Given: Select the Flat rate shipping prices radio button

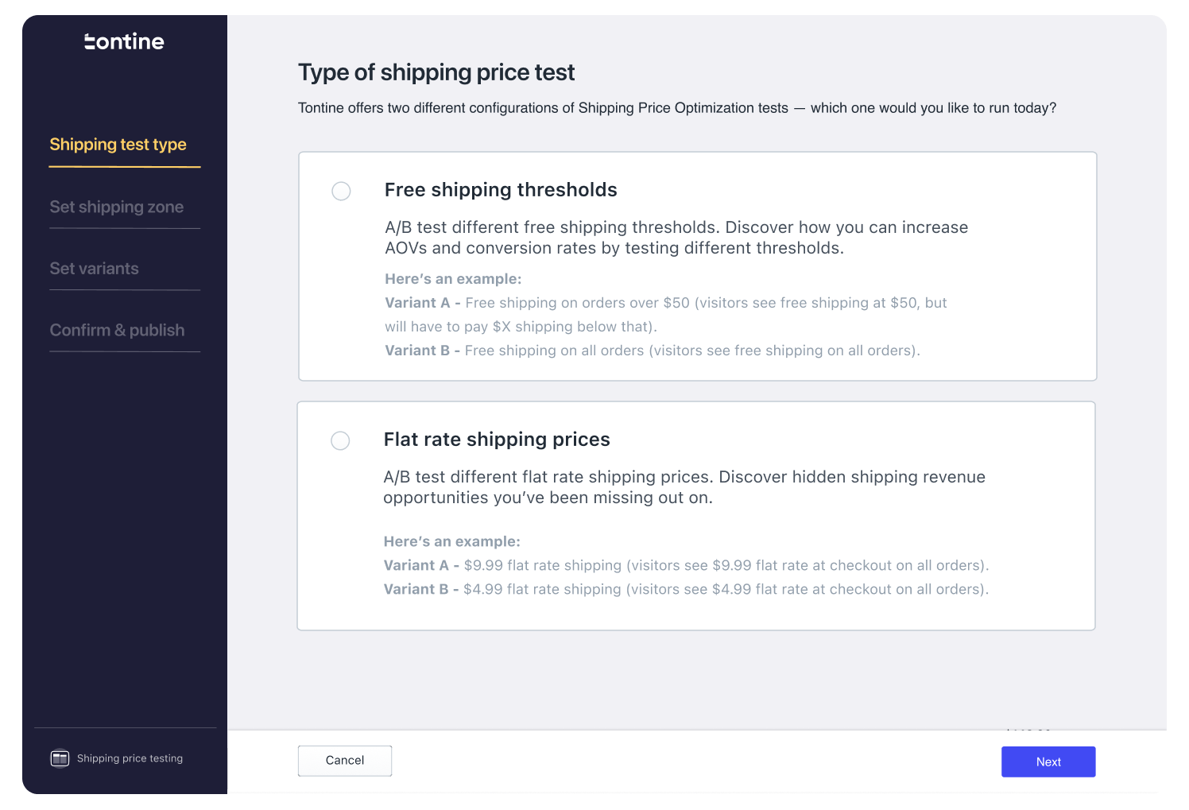Looking at the screenshot, I should (340, 440).
